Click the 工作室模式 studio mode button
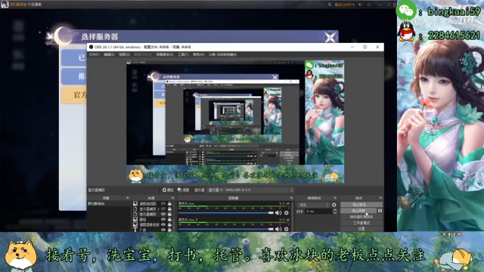This screenshot has height=272, width=484. 361,223
